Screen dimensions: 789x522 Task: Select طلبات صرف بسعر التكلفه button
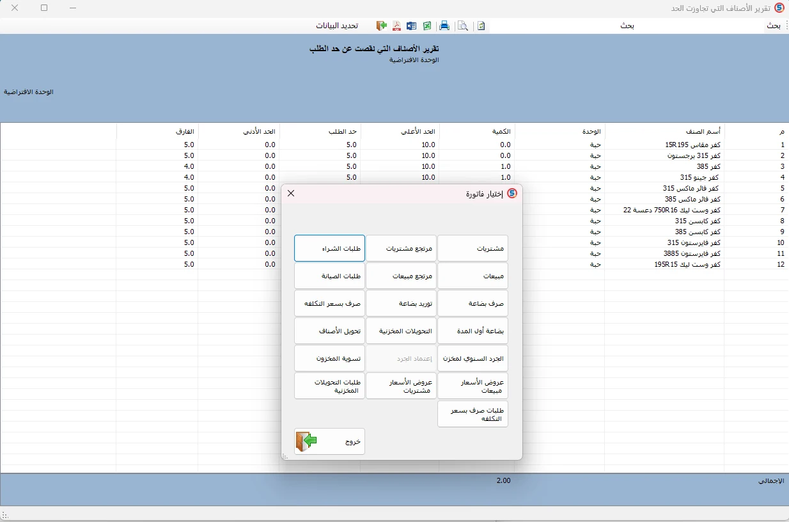click(473, 413)
